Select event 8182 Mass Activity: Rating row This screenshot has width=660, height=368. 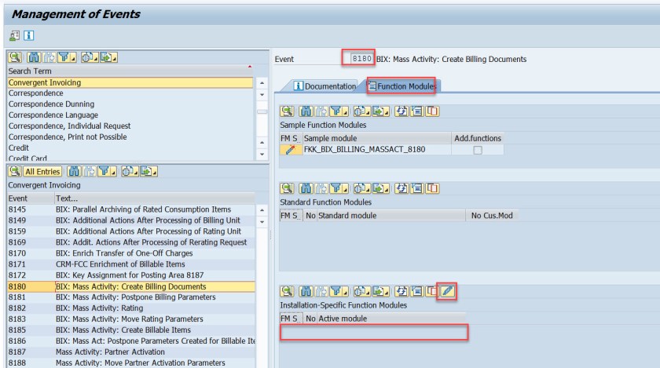[131, 308]
